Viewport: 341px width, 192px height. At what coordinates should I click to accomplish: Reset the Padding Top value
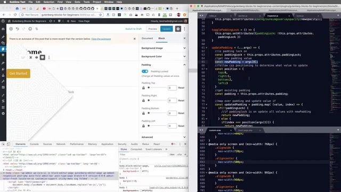[181, 87]
